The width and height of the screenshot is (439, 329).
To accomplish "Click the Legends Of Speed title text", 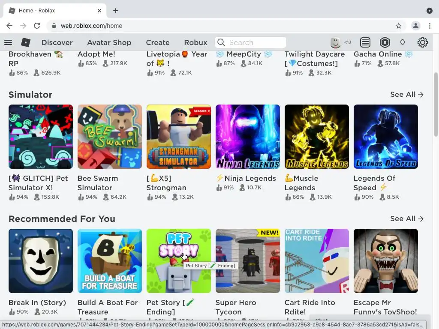I will pos(374,183).
